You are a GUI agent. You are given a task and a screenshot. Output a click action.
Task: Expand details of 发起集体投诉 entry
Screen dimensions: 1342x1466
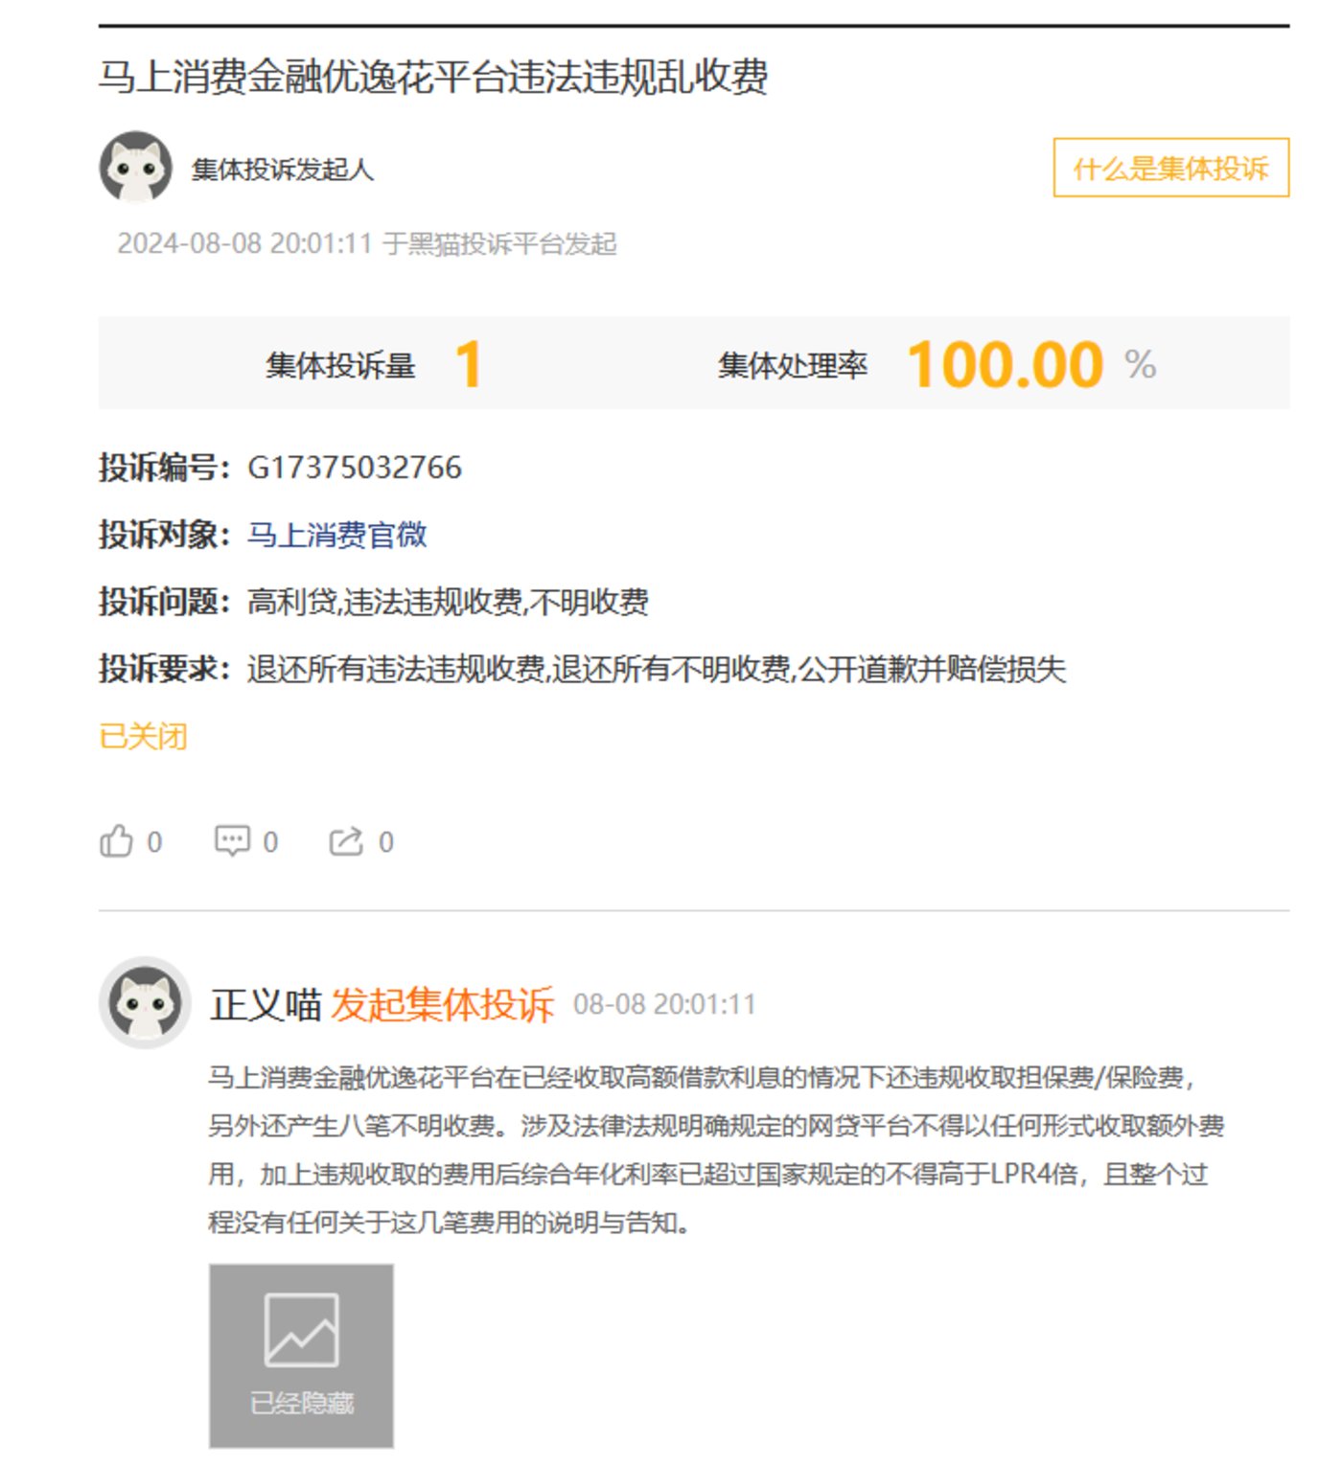(x=444, y=1006)
